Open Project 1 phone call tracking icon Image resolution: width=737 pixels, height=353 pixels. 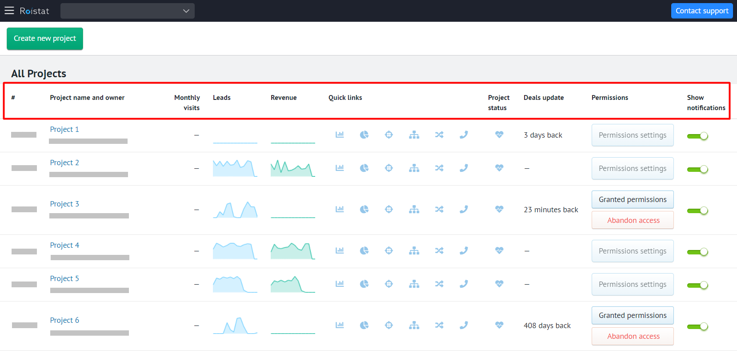pos(464,135)
